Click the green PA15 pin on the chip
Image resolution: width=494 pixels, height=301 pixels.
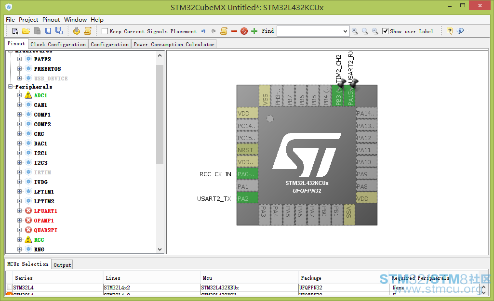coord(350,96)
